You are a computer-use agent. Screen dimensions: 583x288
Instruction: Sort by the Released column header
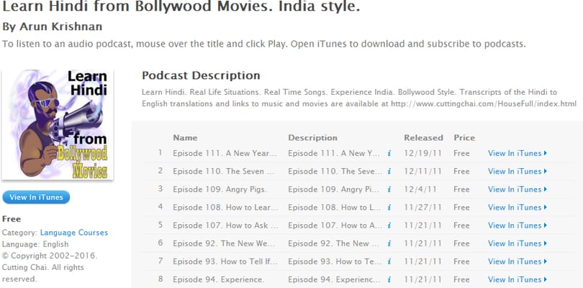click(423, 138)
